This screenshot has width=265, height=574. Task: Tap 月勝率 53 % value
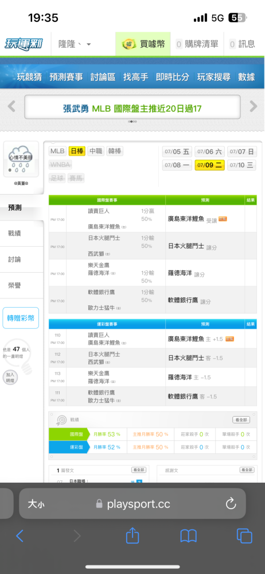click(x=107, y=434)
